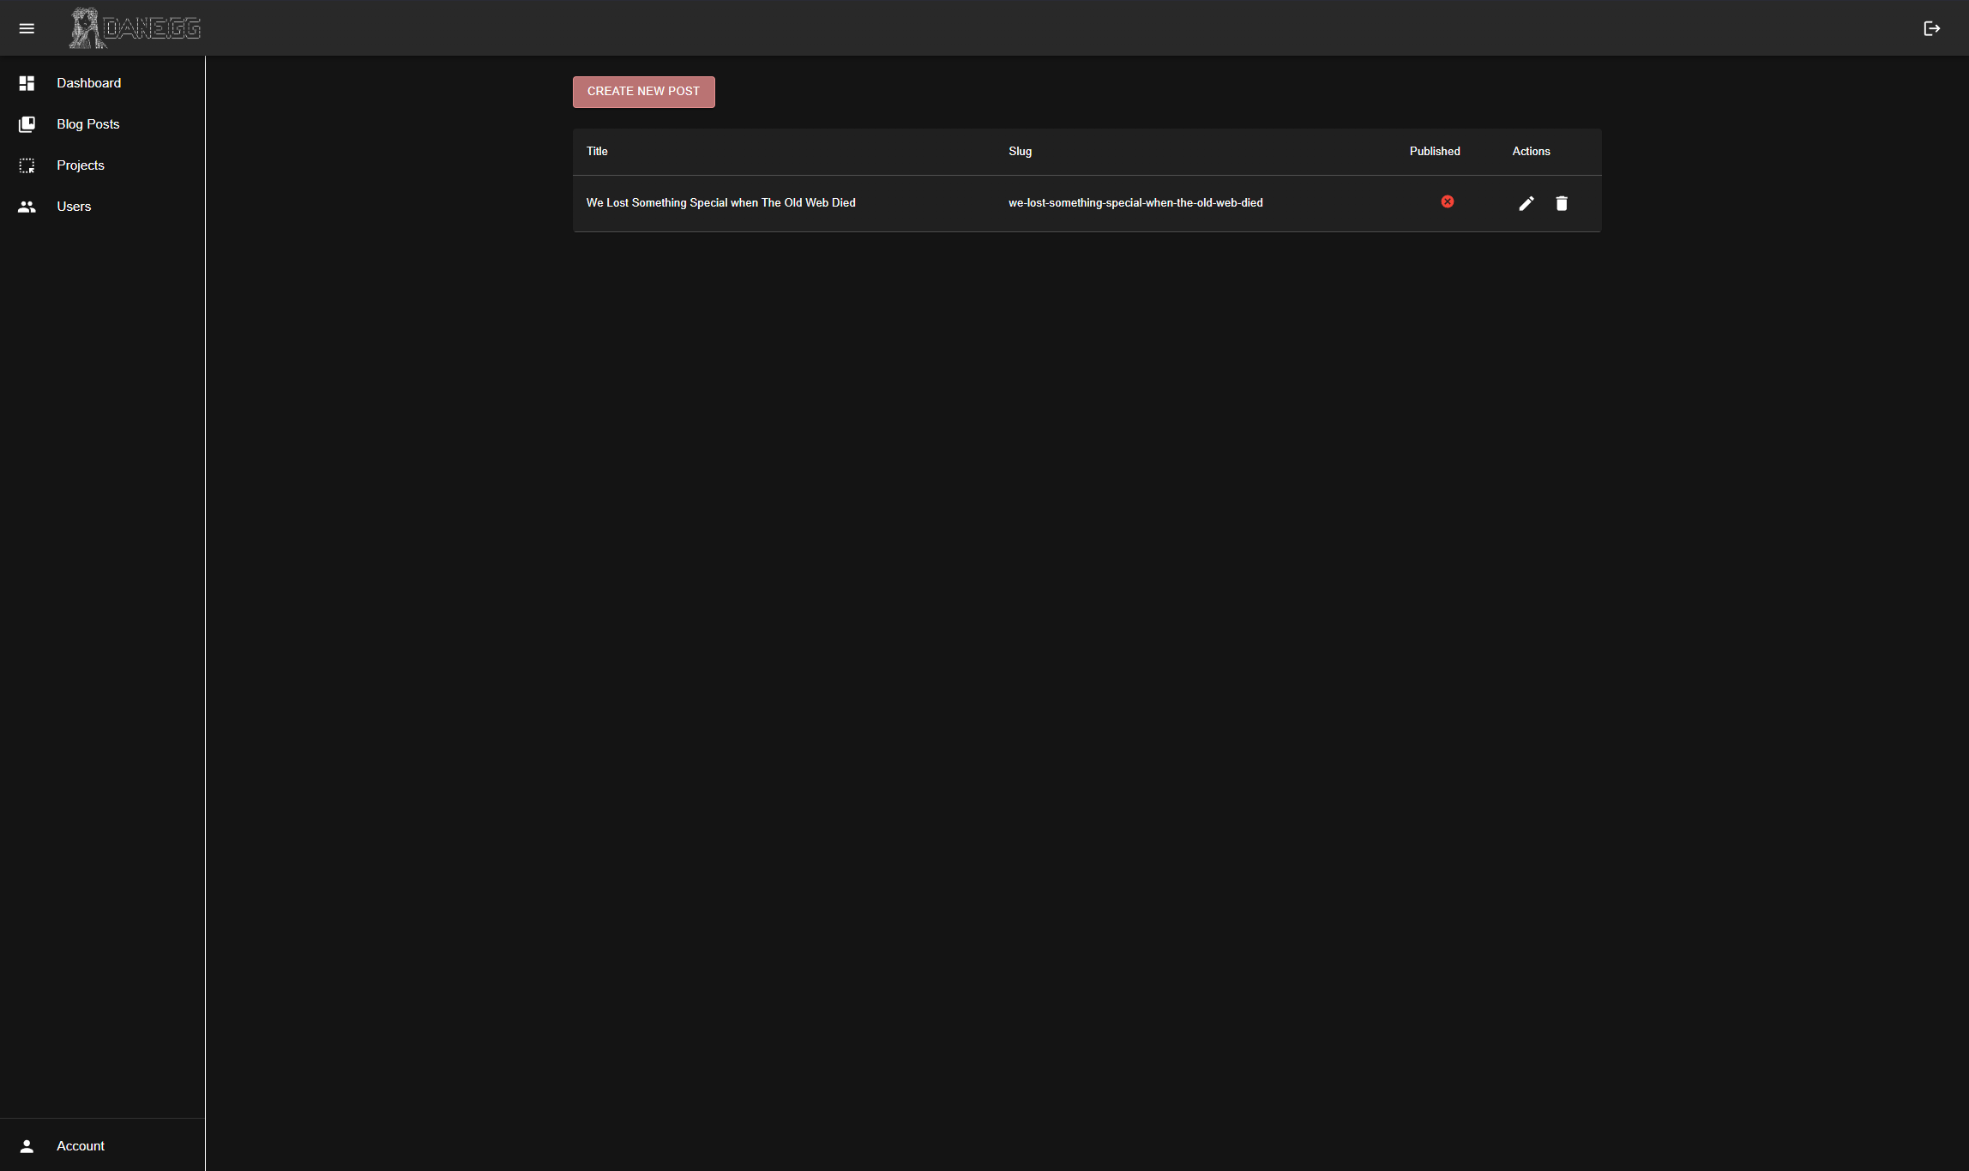Toggle the red unpublished status icon
The width and height of the screenshot is (1969, 1171).
1447,201
